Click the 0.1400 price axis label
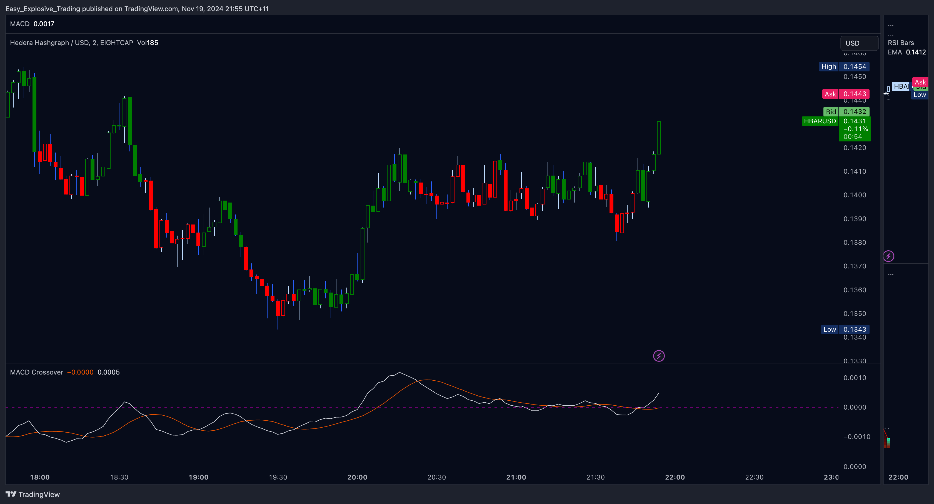The width and height of the screenshot is (934, 504). tap(855, 195)
